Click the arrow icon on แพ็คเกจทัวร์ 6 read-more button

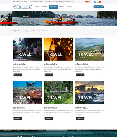[x=14, y=75]
